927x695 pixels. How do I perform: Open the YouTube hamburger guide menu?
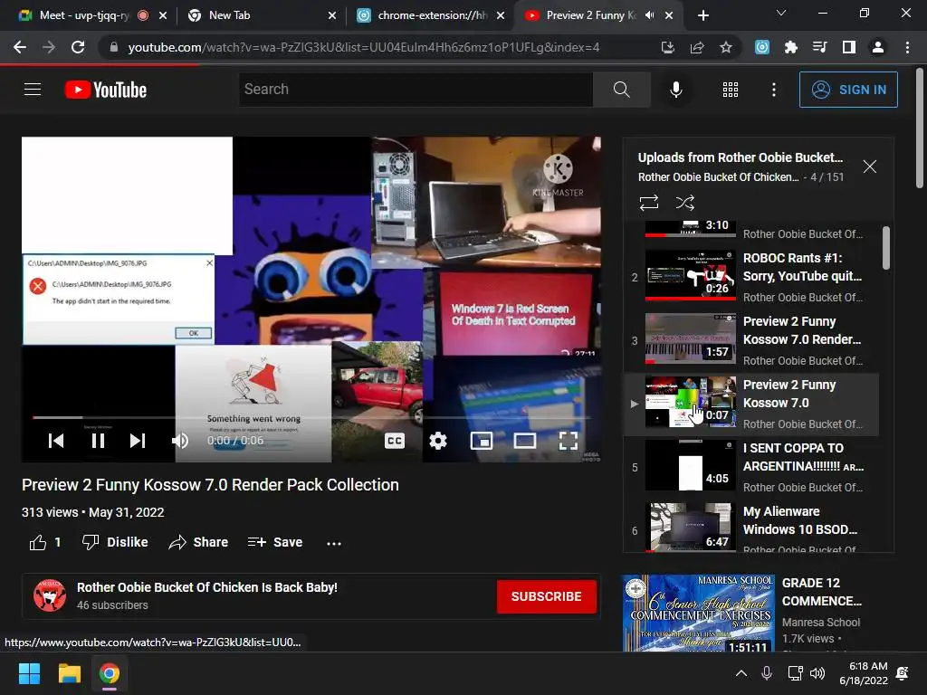tap(33, 90)
